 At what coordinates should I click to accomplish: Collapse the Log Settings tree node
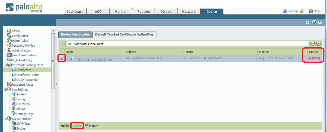5,89
